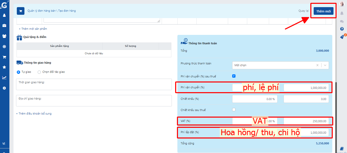The height and width of the screenshot is (153, 347).
Task: Click the Địa chỉ giao hàng field
Action: tap(94, 101)
